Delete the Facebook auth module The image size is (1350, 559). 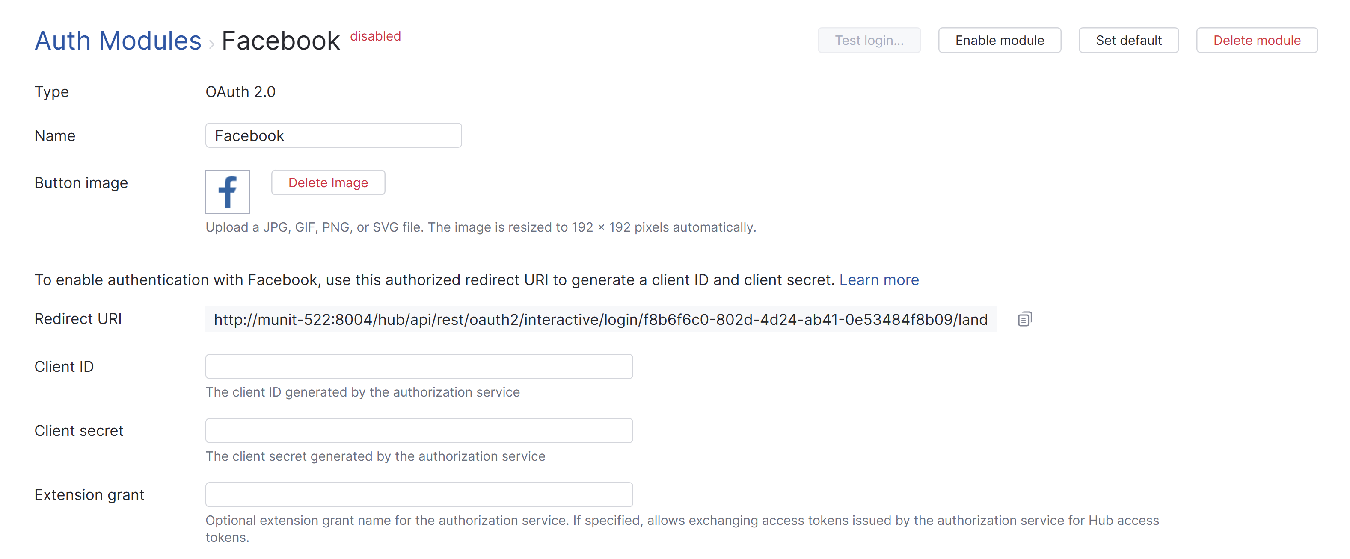pyautogui.click(x=1256, y=40)
